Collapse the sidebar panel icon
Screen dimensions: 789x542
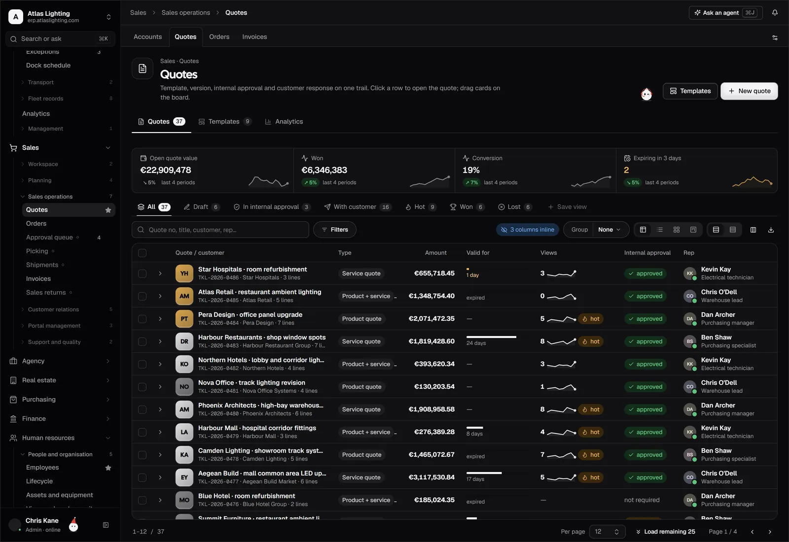pos(106,525)
